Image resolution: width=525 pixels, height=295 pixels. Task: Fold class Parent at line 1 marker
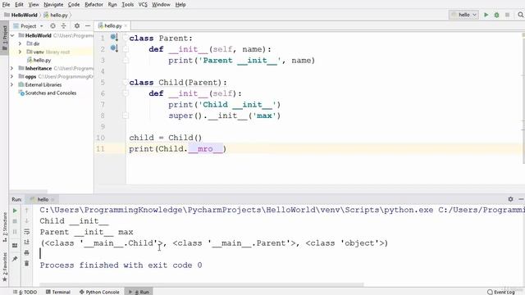coord(126,38)
